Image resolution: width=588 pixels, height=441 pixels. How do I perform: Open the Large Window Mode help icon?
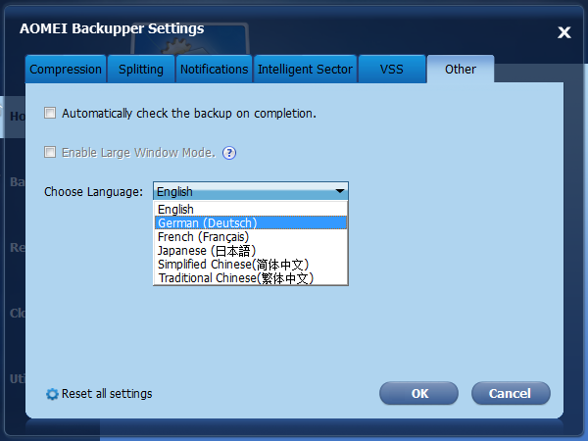pos(229,153)
